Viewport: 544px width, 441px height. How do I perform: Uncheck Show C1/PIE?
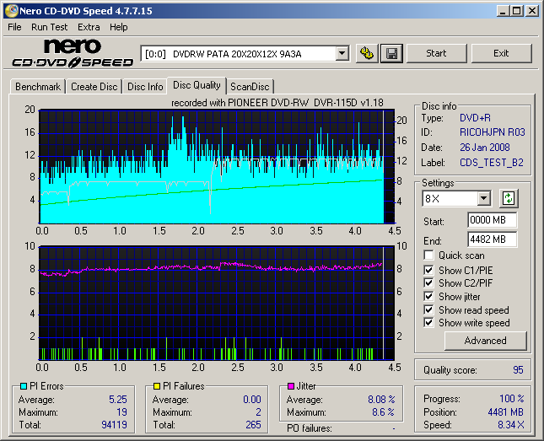(x=428, y=270)
